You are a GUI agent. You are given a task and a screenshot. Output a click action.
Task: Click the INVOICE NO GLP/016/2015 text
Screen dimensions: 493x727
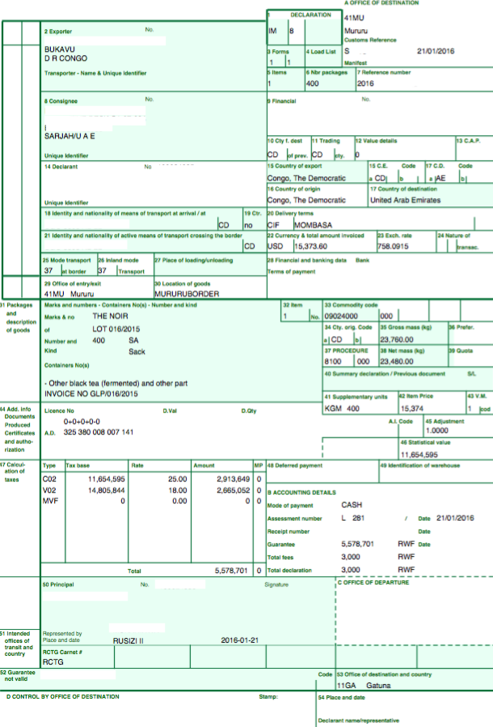(91, 393)
